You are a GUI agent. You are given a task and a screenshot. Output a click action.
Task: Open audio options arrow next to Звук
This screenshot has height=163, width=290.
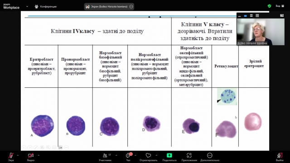[18, 155]
